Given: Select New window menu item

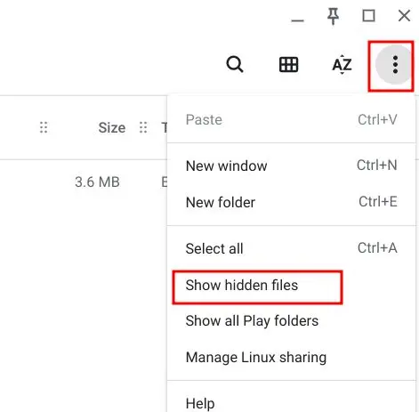Looking at the screenshot, I should 291,166.
